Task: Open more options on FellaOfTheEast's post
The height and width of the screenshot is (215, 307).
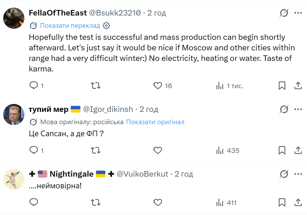Action: (x=298, y=13)
